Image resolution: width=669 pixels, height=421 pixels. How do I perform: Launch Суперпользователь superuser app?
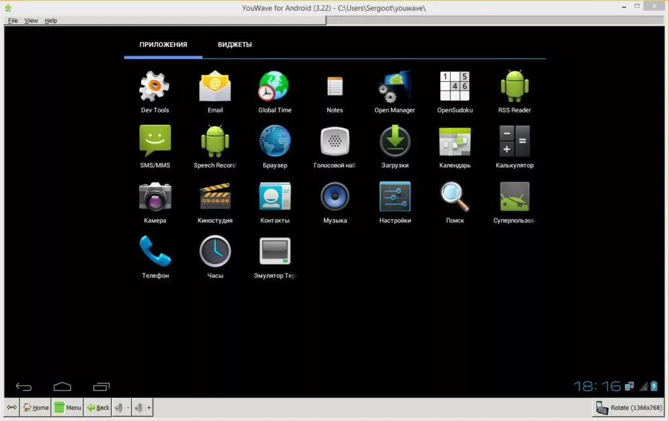515,196
